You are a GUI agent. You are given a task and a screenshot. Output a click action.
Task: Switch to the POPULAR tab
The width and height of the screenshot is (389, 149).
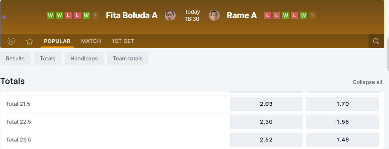[57, 41]
